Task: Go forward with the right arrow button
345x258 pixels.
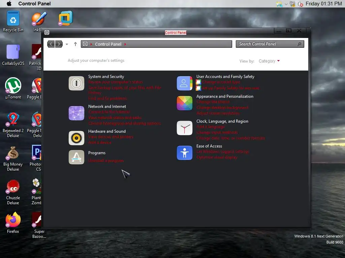Action: pos(59,44)
